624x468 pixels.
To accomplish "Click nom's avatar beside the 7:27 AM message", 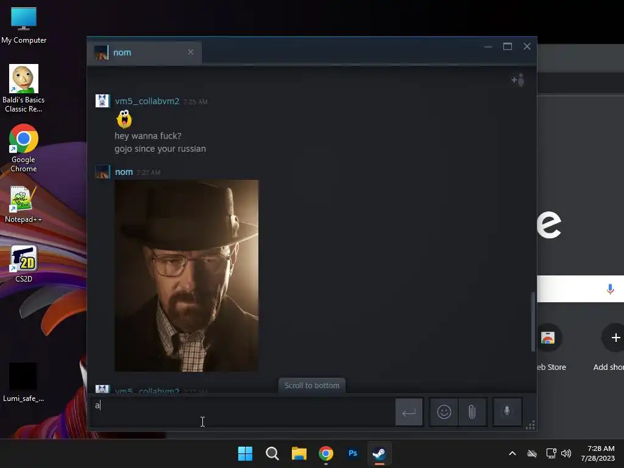I will point(102,172).
